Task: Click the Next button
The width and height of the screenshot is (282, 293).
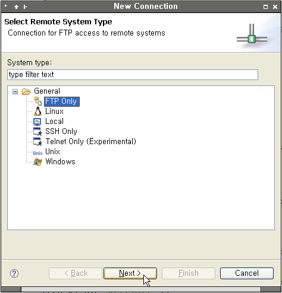Action: pos(130,273)
